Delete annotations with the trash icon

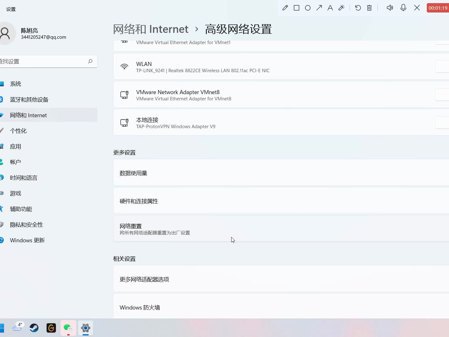(x=369, y=8)
